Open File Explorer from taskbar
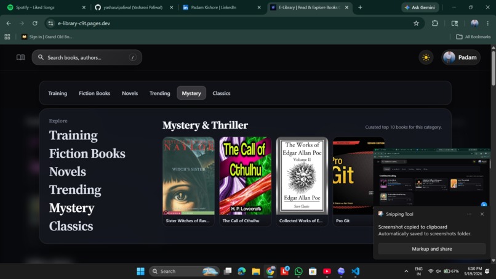Viewport: 496px width, 279px height. [256, 272]
